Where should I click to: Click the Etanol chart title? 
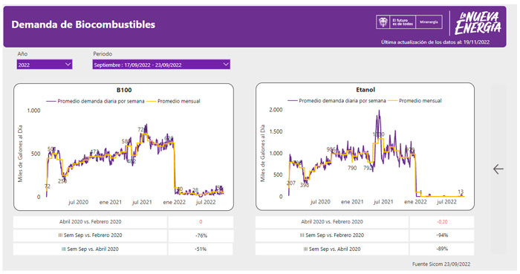point(365,89)
